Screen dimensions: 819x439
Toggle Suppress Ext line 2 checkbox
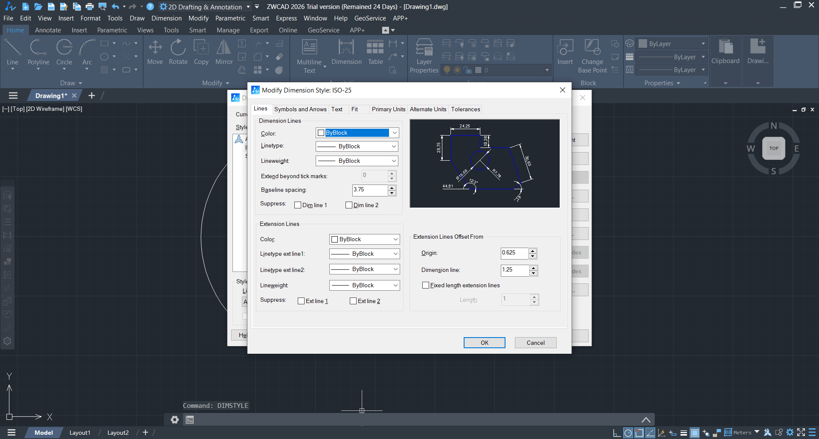[353, 301]
